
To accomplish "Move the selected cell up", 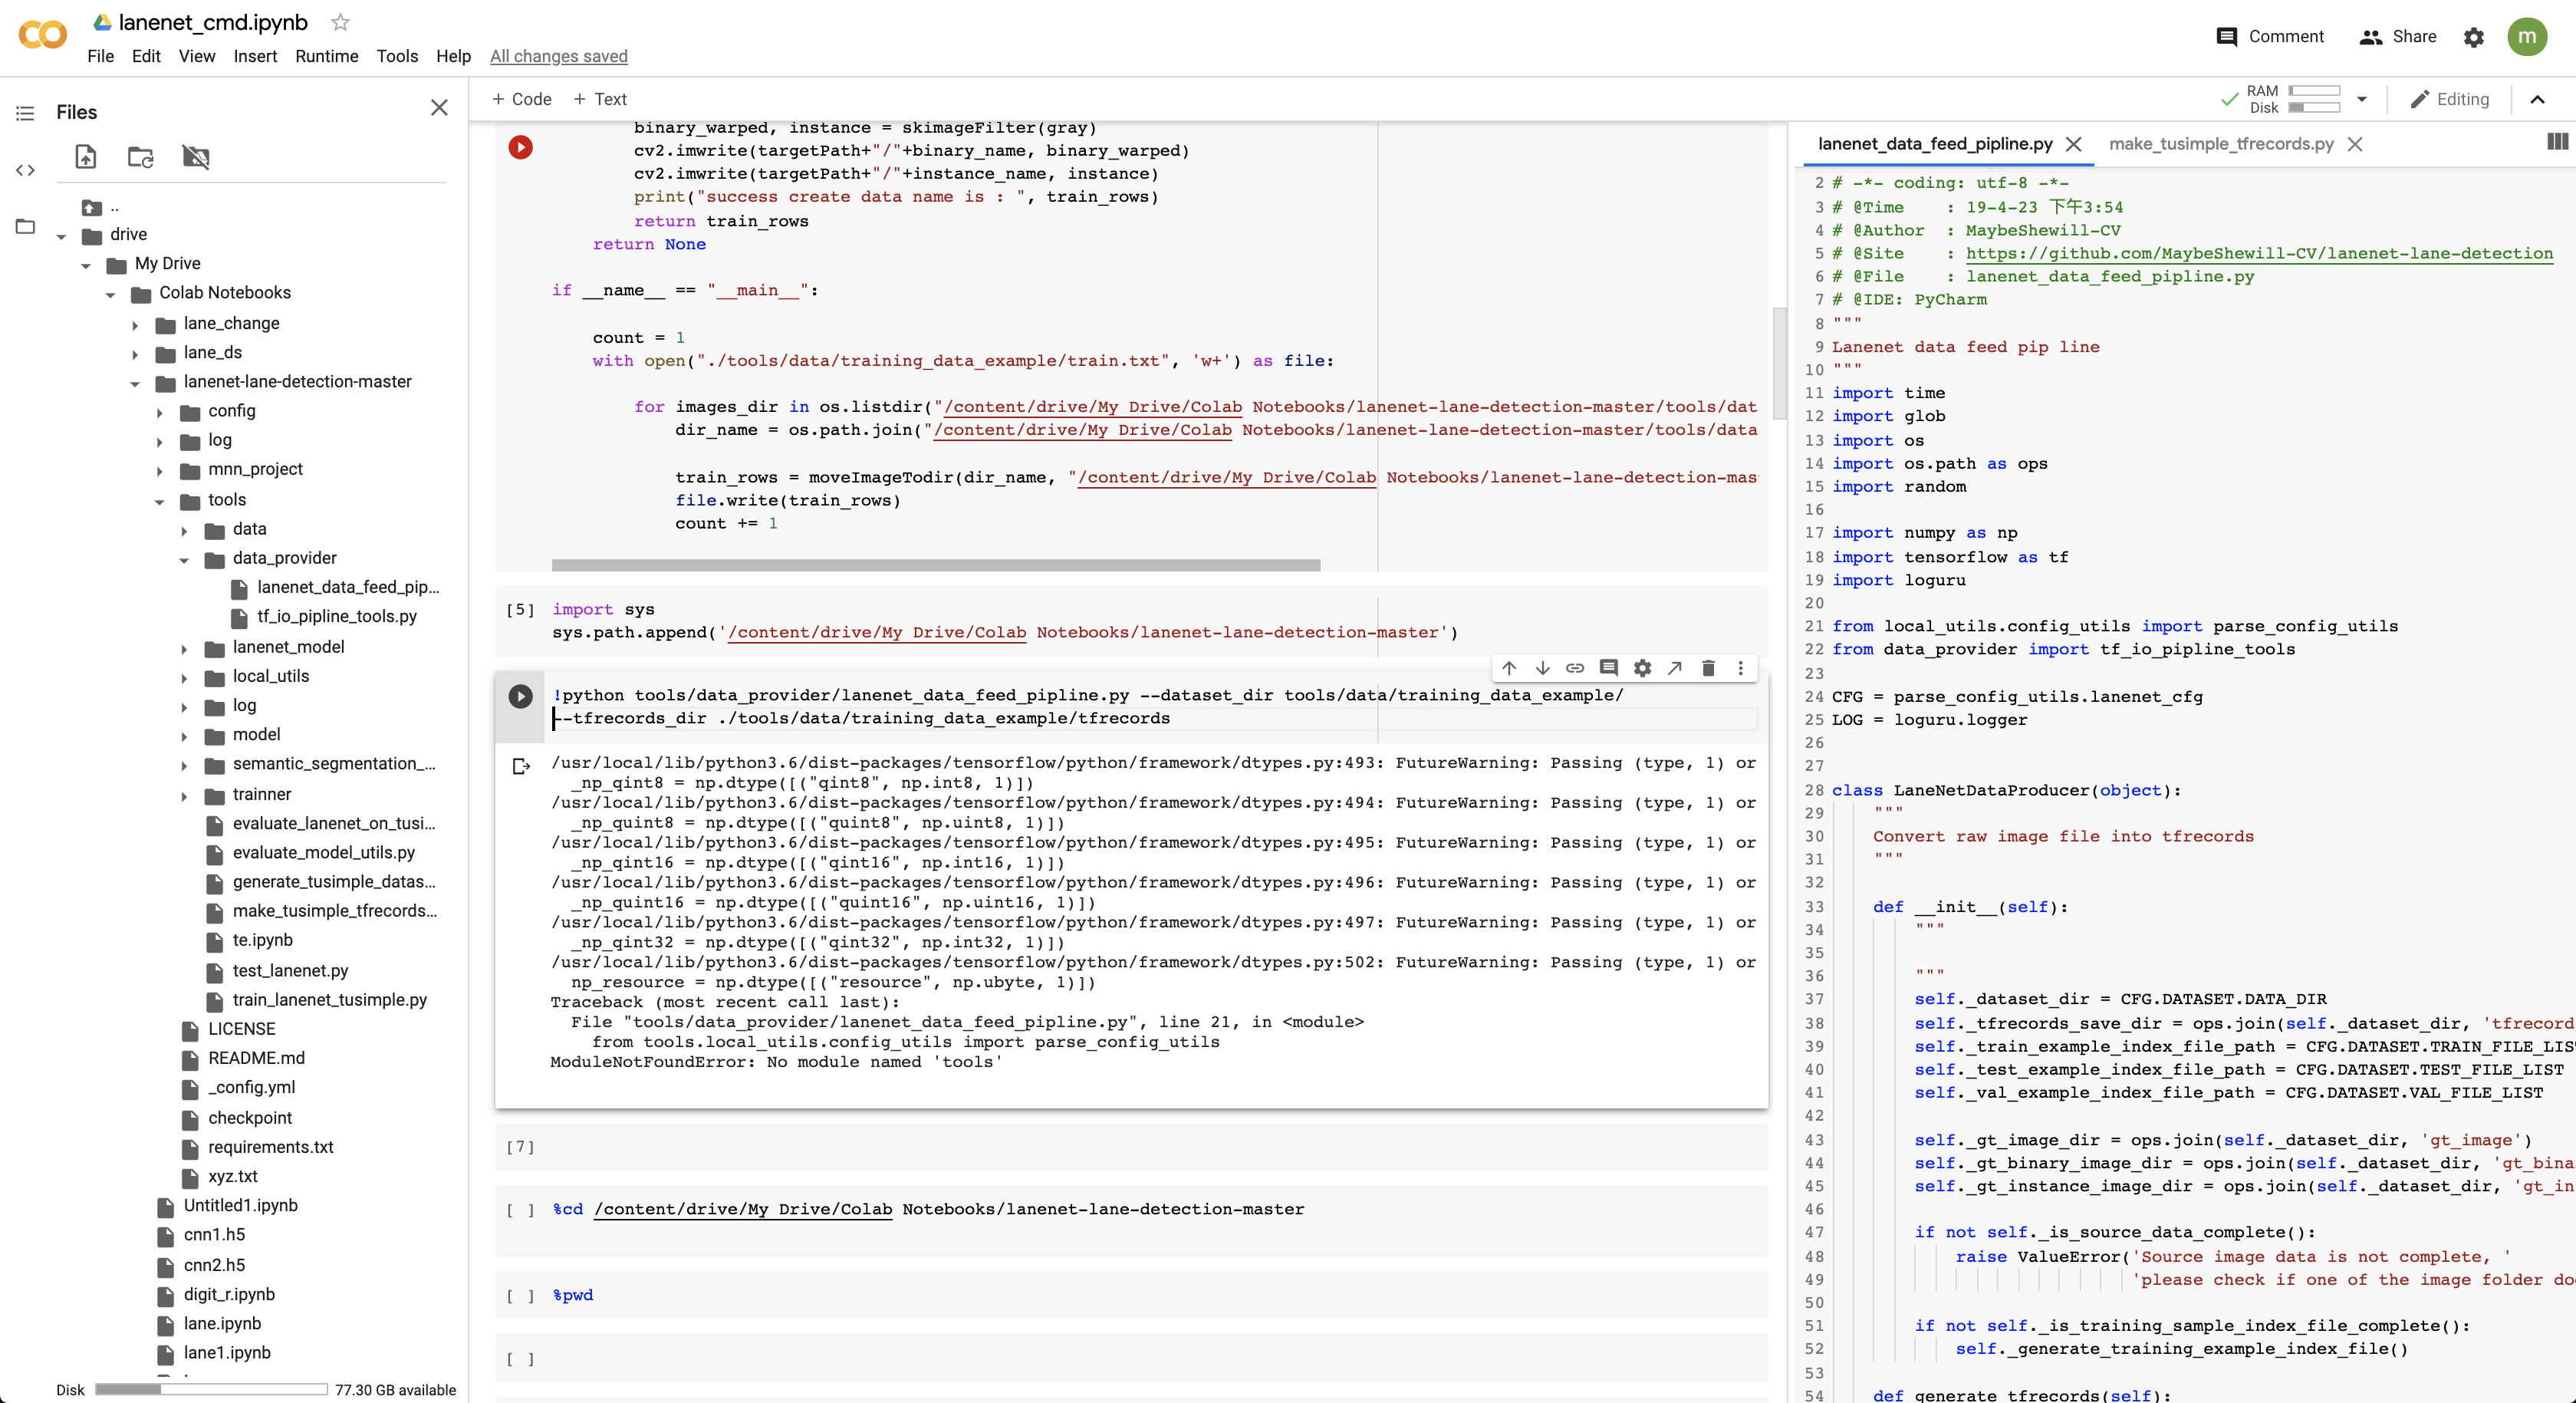I will point(1509,668).
